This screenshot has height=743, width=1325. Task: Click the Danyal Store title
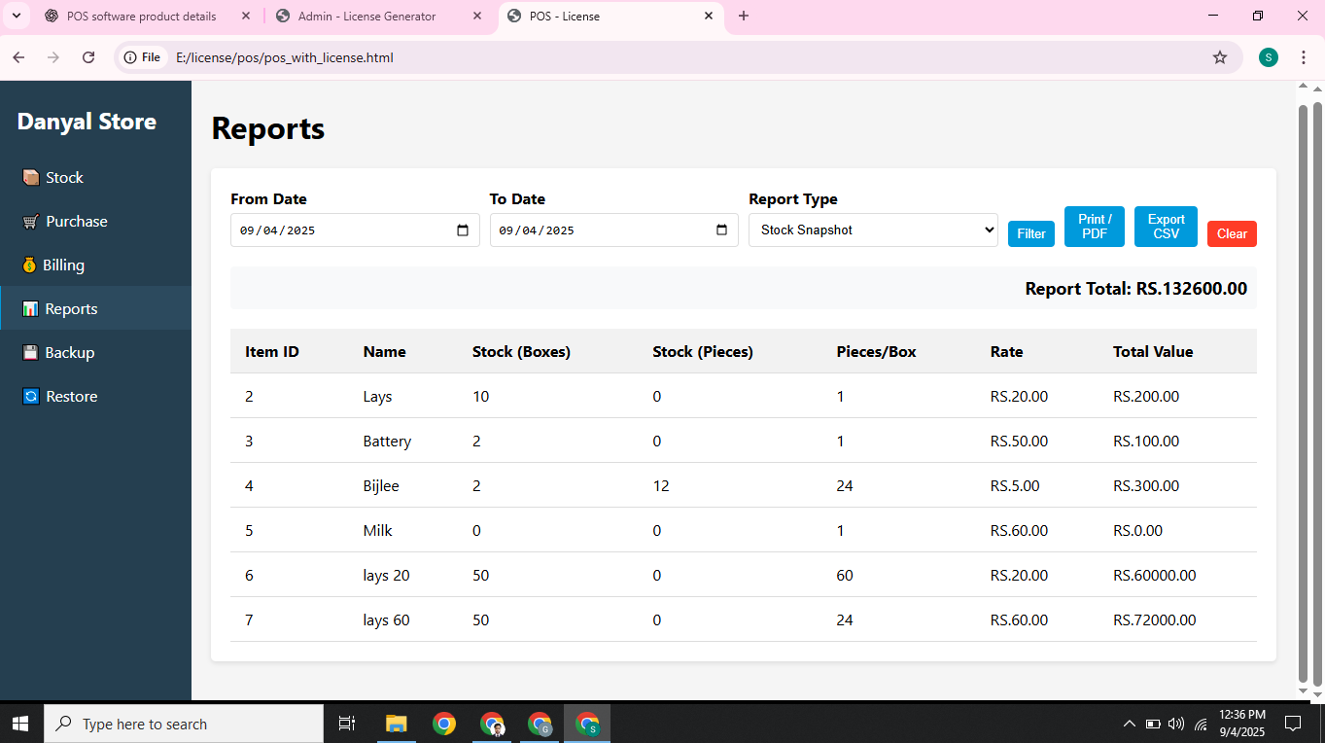[87, 122]
